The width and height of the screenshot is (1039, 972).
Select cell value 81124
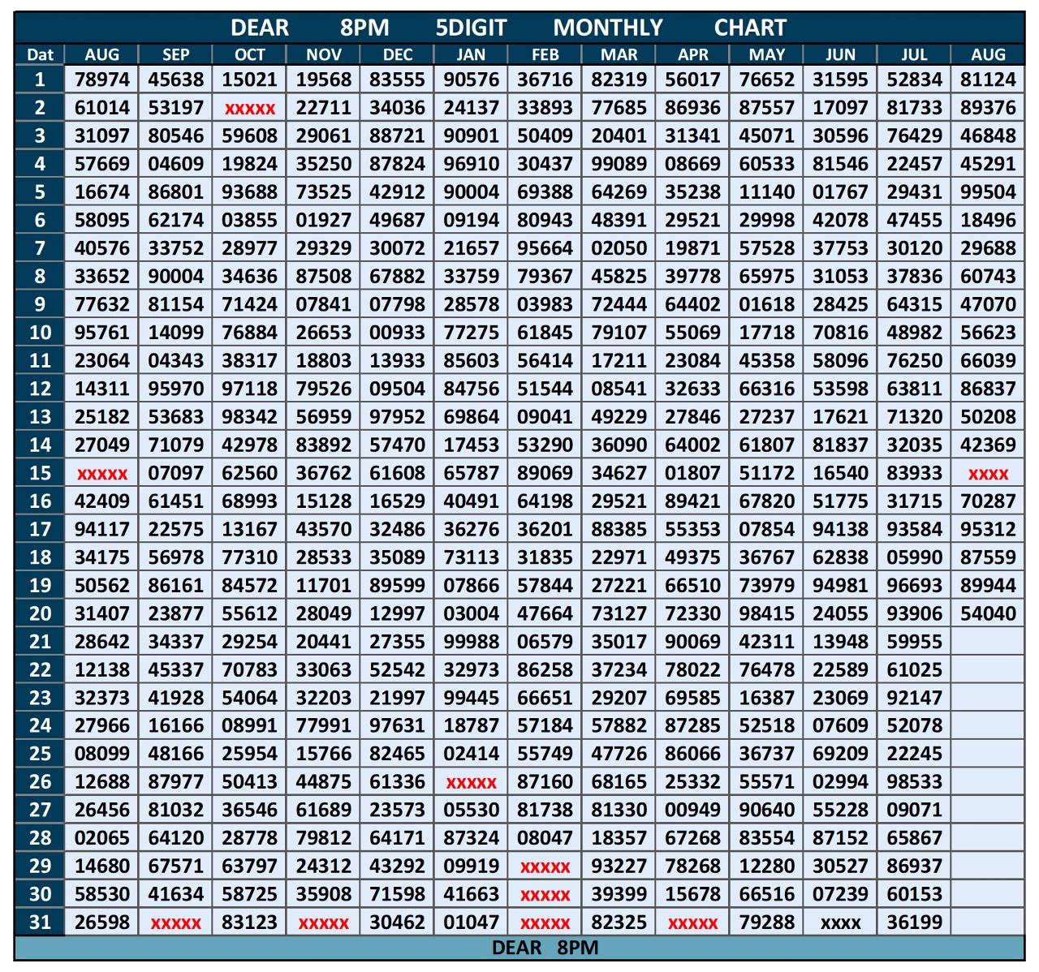pos(988,80)
